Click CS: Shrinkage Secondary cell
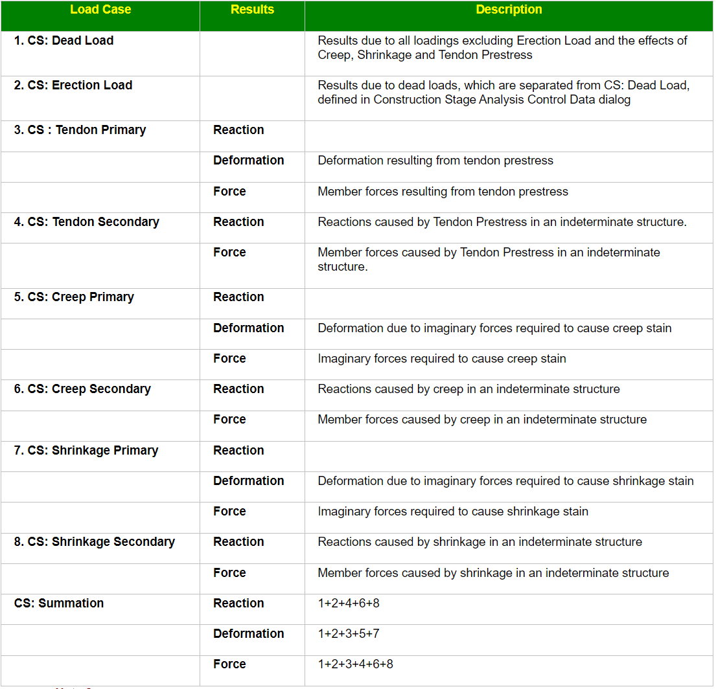Image resolution: width=716 pixels, height=689 pixels. click(95, 542)
